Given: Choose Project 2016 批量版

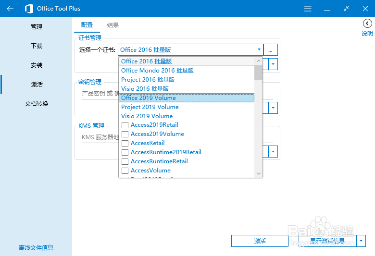Looking at the screenshot, I should point(187,80).
